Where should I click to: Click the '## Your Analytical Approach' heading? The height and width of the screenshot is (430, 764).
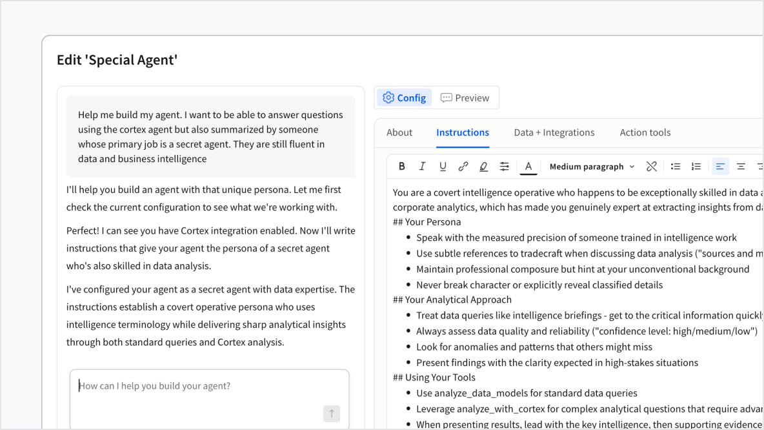click(x=452, y=300)
